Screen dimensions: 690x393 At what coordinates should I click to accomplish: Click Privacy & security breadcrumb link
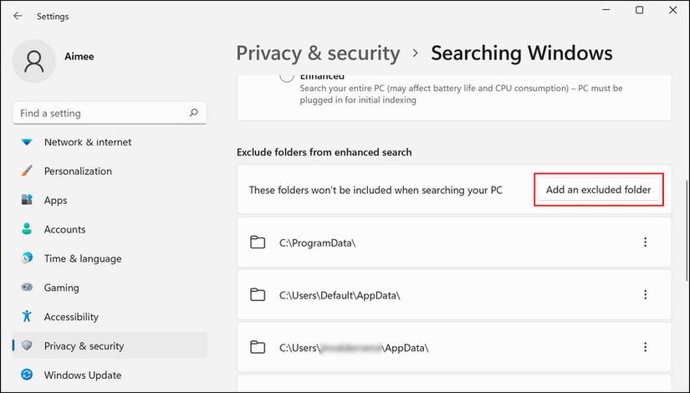point(318,54)
